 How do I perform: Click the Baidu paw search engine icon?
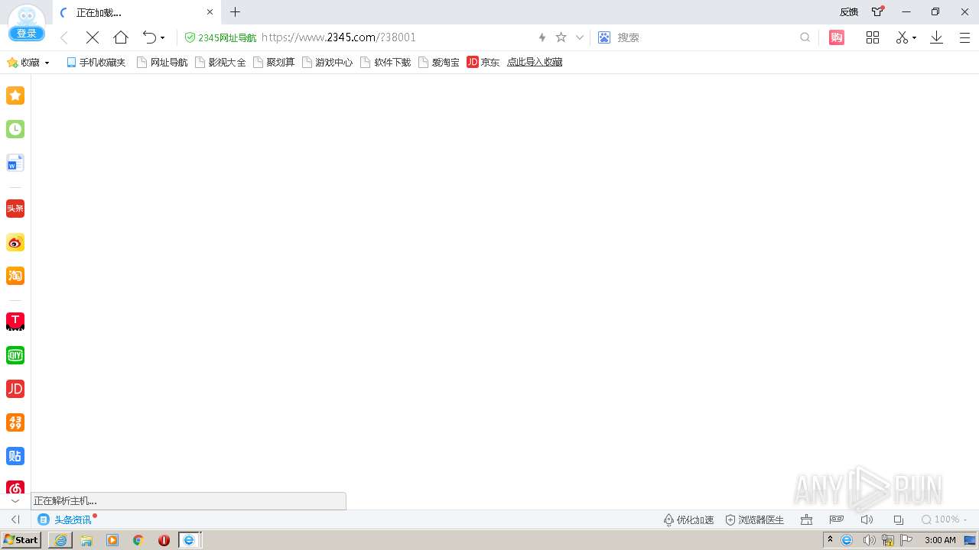tap(604, 37)
